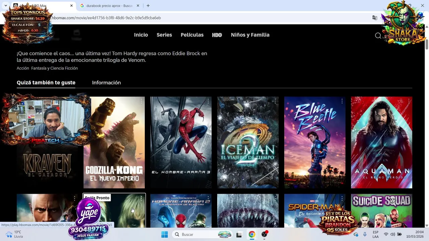
Task: Open options dots on Spider-Man De Regreso poster
Action: (x=342, y=198)
